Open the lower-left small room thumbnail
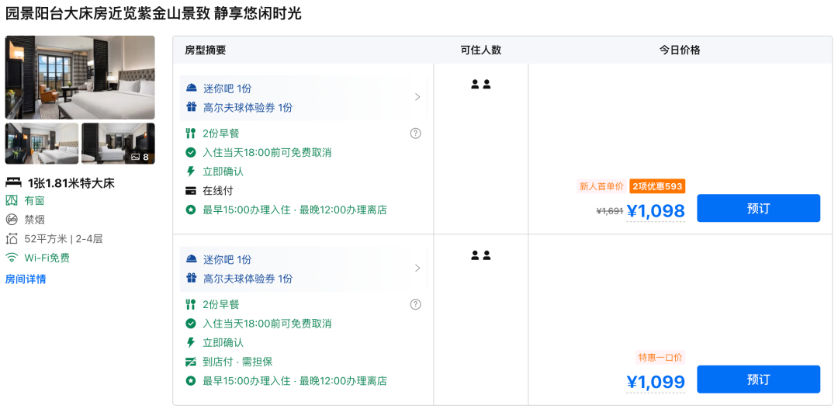The image size is (838, 409). click(42, 143)
